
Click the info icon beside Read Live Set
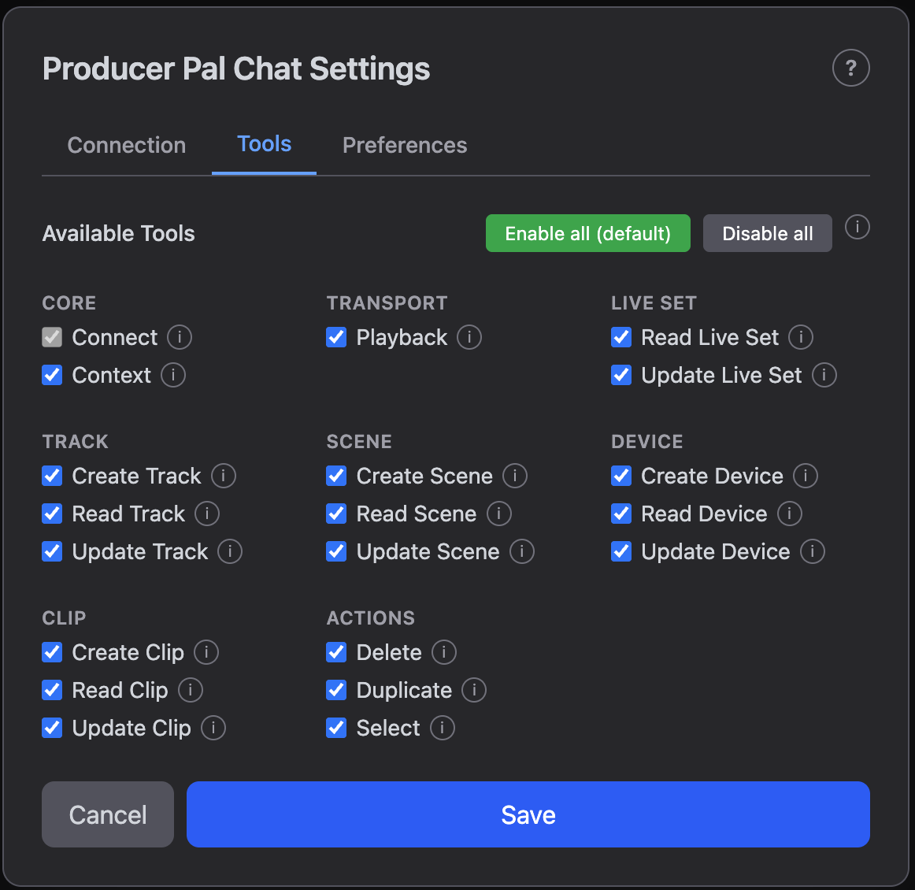[801, 337]
